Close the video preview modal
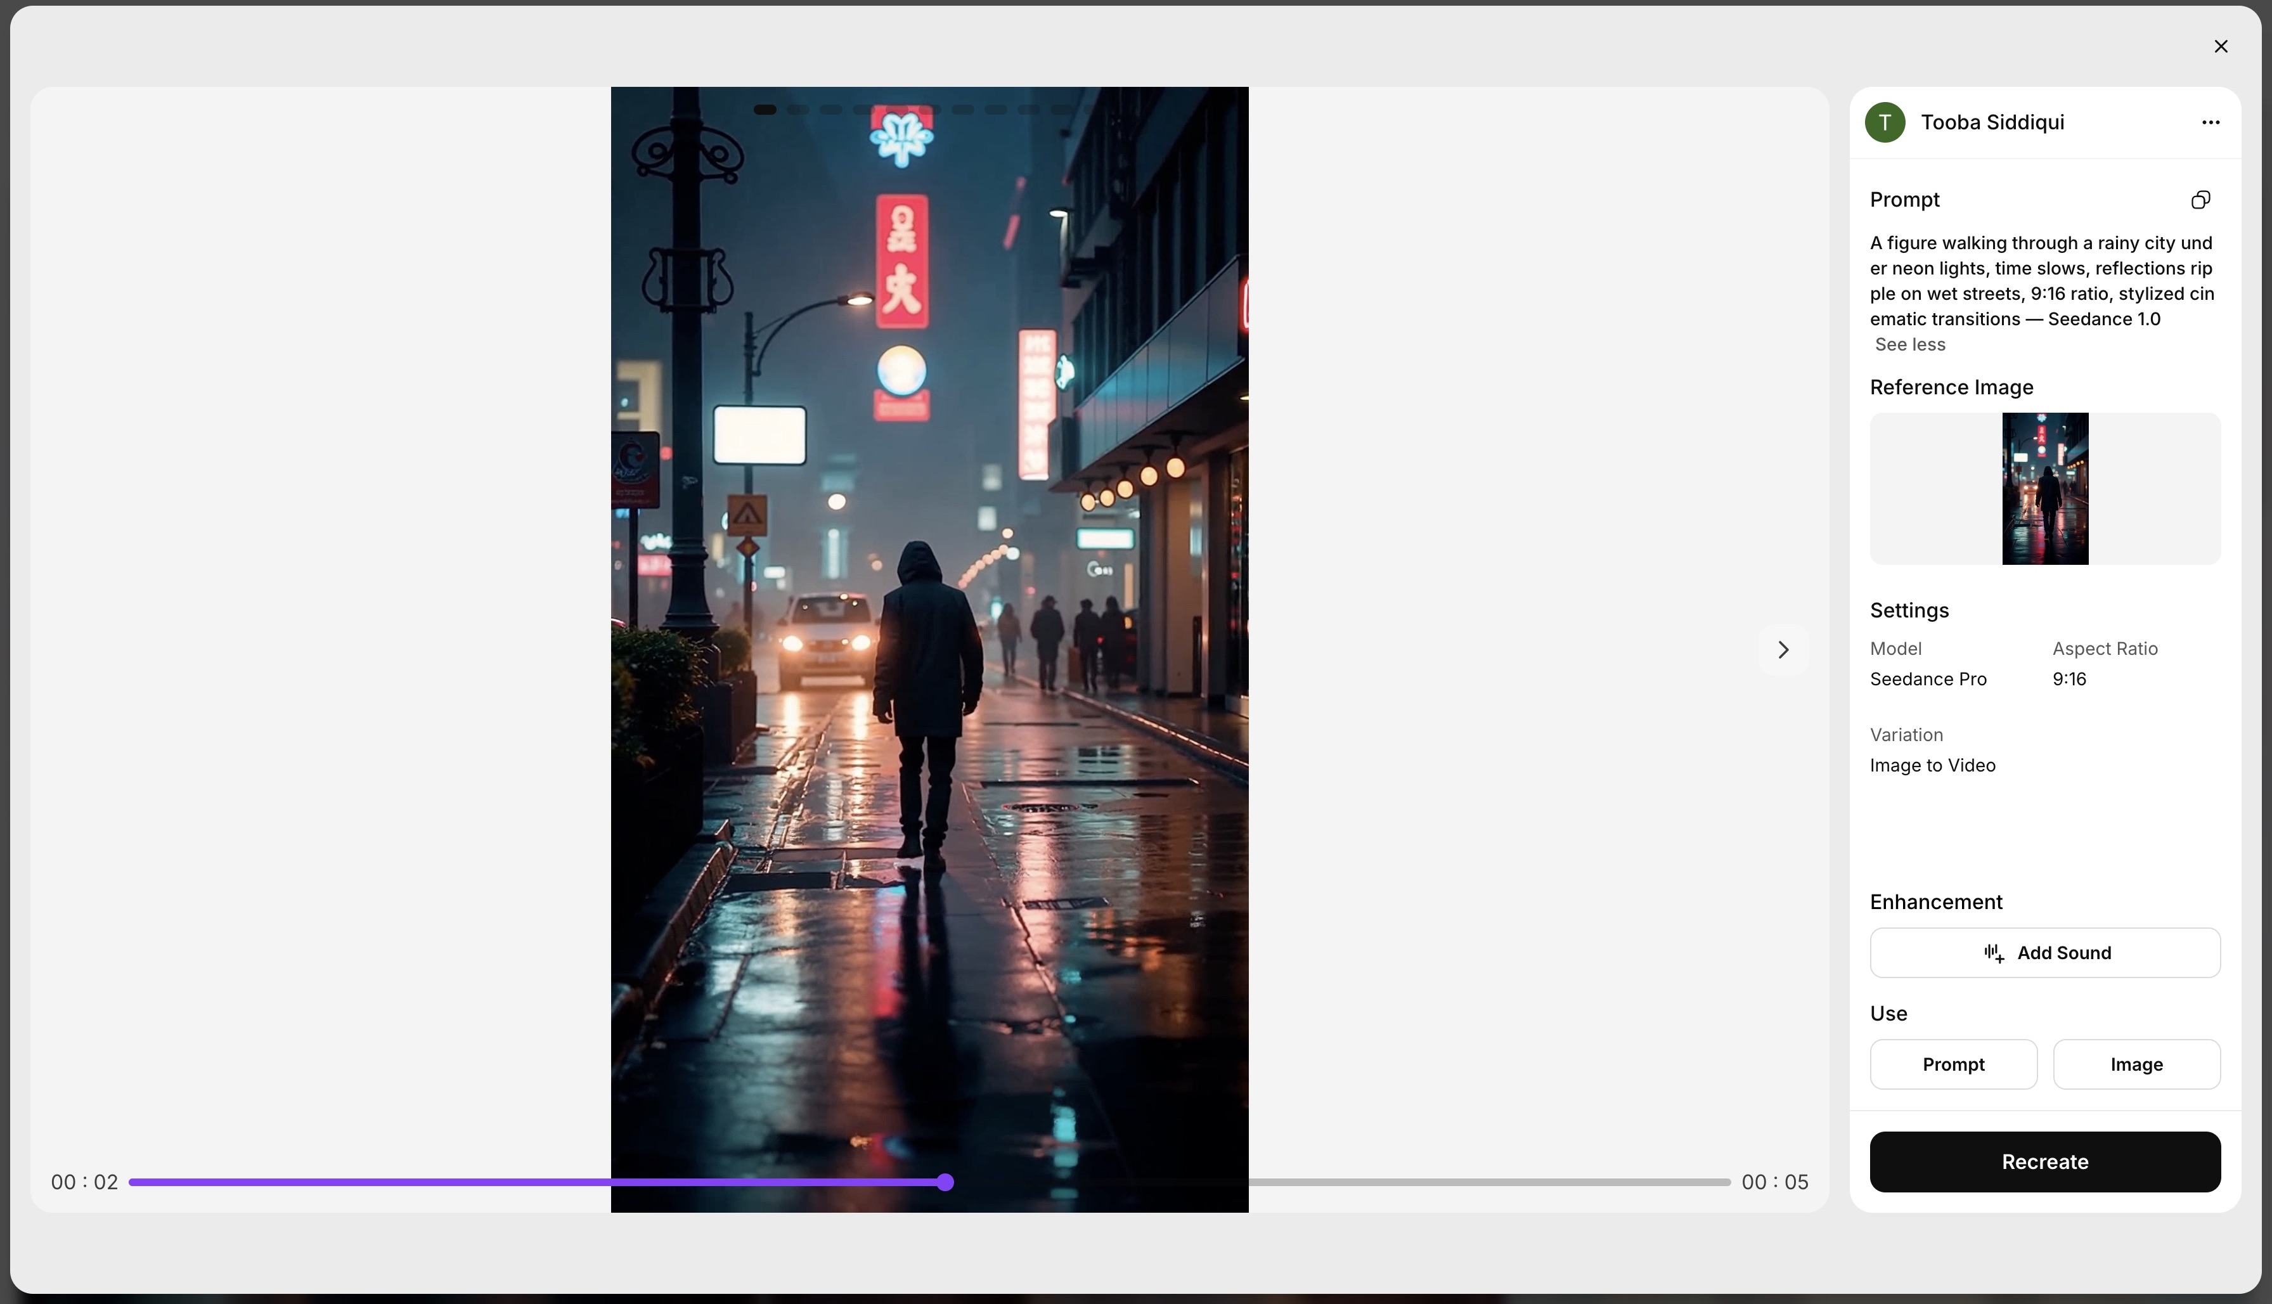This screenshot has height=1304, width=2272. [2220, 46]
